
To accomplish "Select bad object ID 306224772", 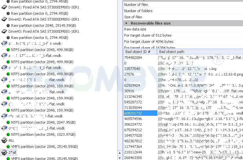I will 133,124.
